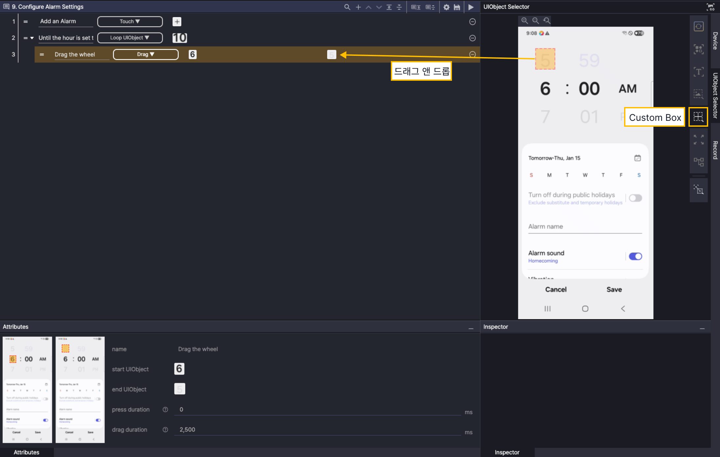Screen dimensions: 720x457
Task: Open the Loop UIObject action dropdown
Action: pos(130,38)
